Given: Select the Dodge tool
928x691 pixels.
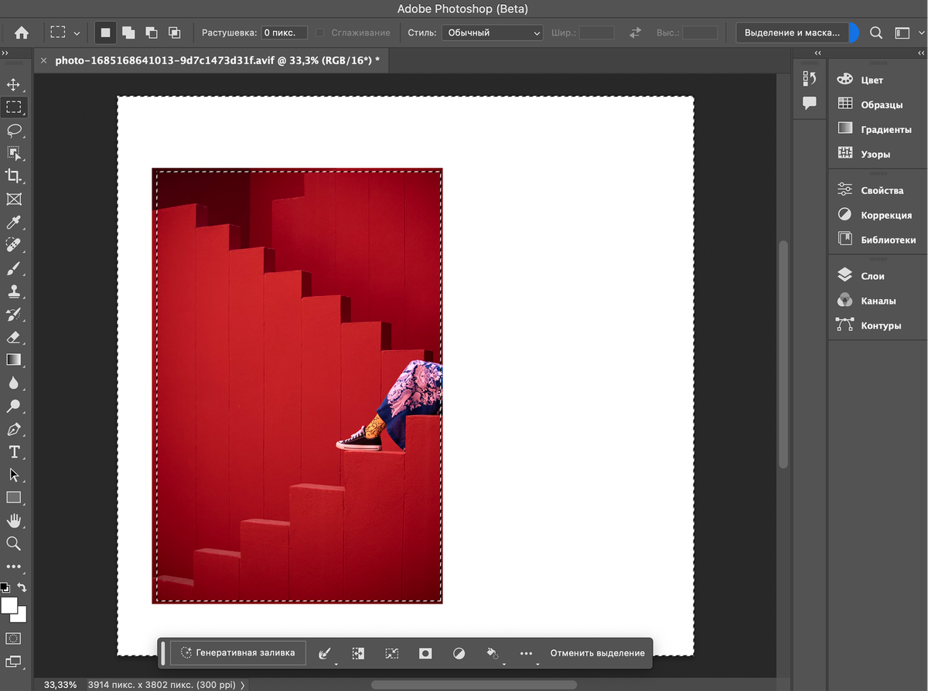Looking at the screenshot, I should tap(13, 406).
